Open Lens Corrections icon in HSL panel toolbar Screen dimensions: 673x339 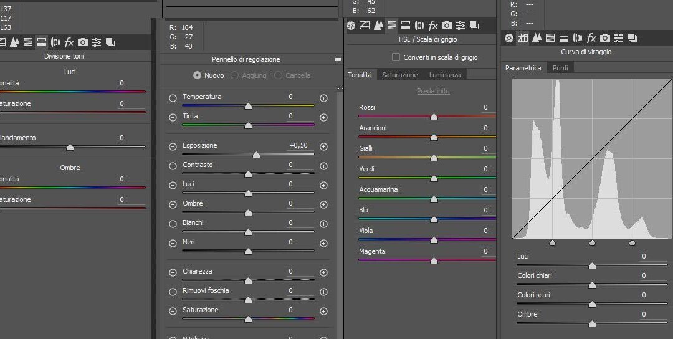coord(419,26)
